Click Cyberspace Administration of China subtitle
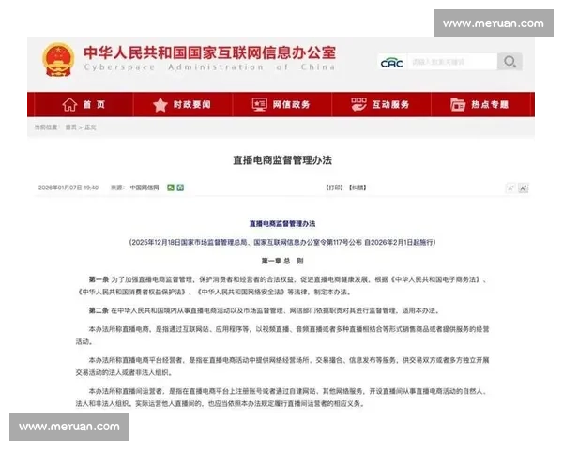Image resolution: width=563 pixels, height=450 pixels. click(x=209, y=67)
